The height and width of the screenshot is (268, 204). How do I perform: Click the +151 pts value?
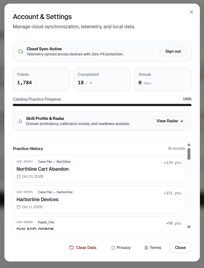(172, 193)
